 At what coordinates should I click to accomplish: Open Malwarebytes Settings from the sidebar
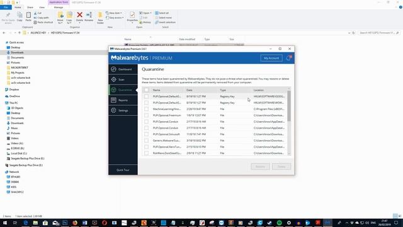[123, 110]
